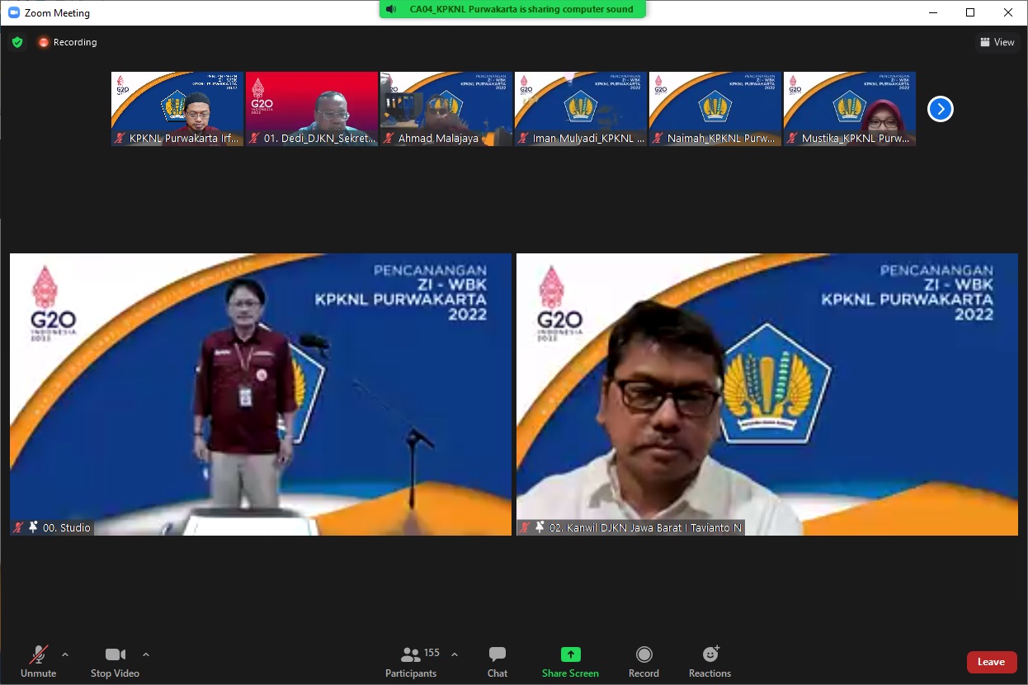Unmute the microphone
Image resolution: width=1028 pixels, height=685 pixels.
pyautogui.click(x=38, y=661)
